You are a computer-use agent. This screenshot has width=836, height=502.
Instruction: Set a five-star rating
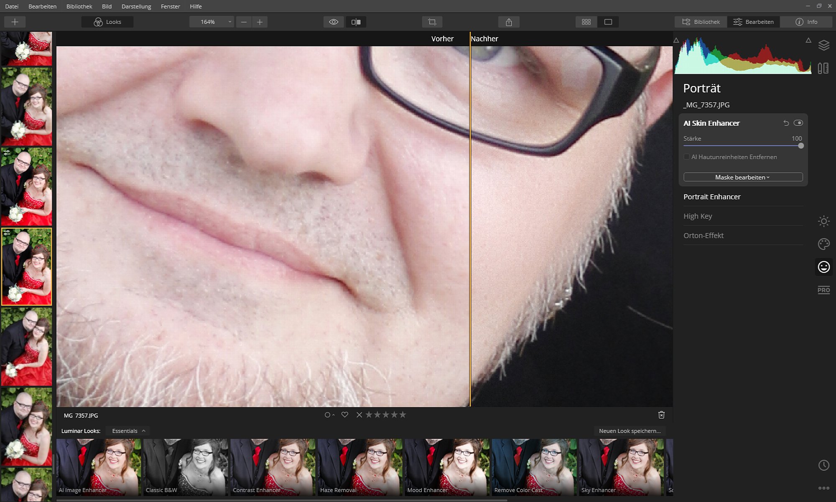[403, 415]
